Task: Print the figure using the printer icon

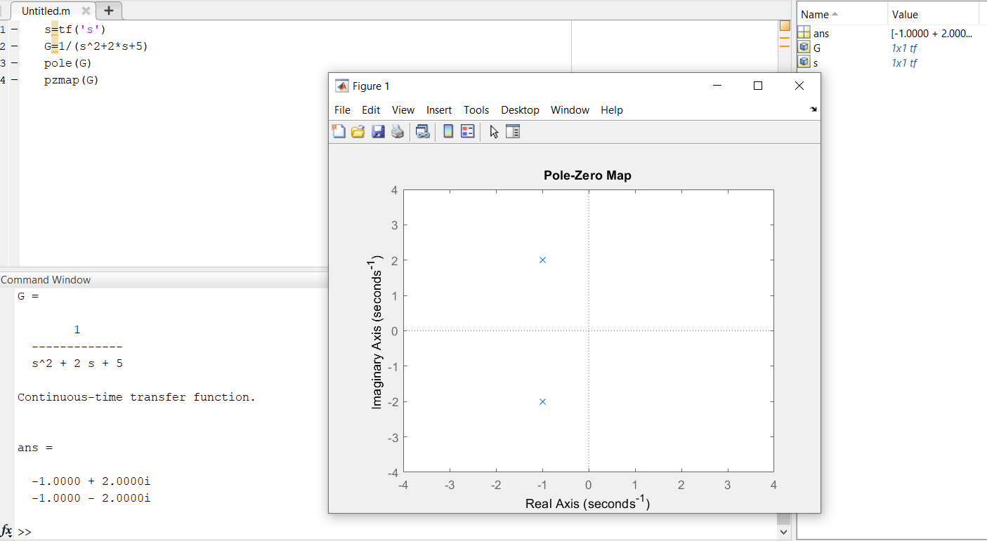Action: coord(398,131)
